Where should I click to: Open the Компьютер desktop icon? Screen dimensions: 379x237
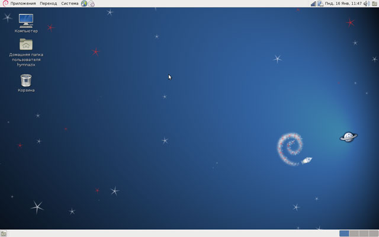click(x=26, y=24)
